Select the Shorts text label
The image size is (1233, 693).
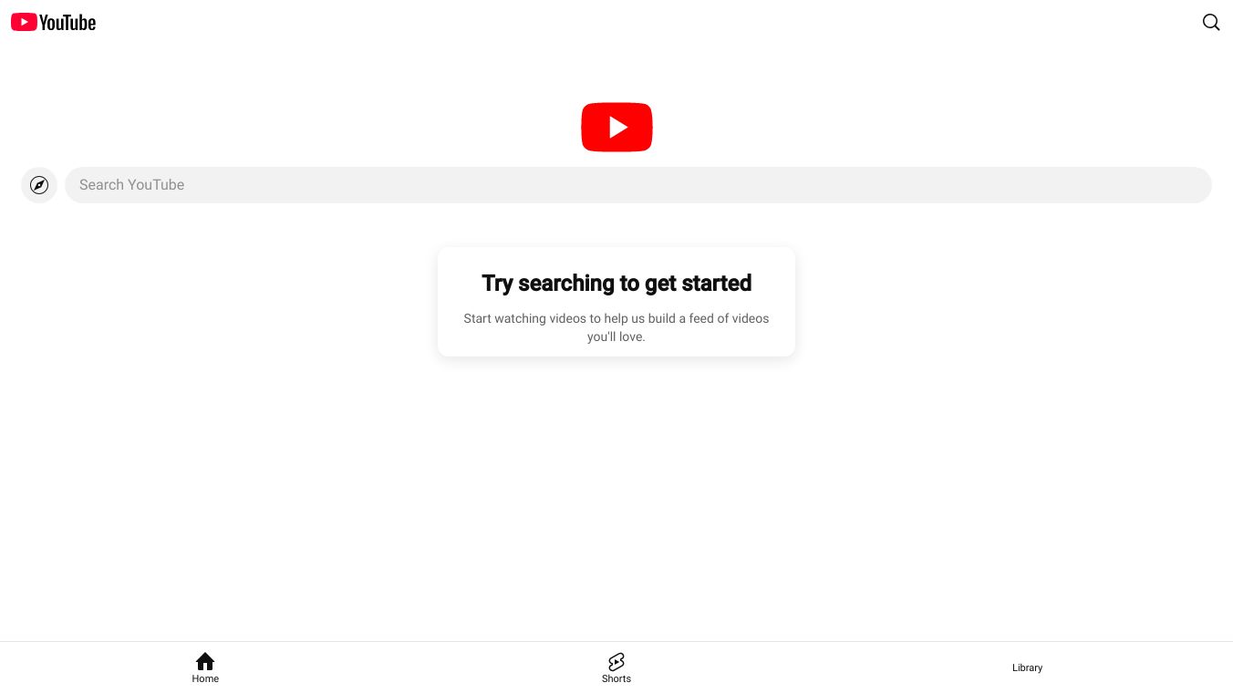click(x=616, y=678)
